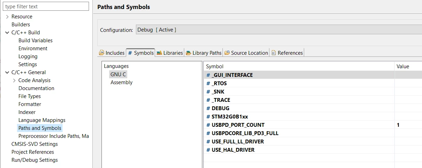Switch to the Library Paths tab

(x=204, y=53)
